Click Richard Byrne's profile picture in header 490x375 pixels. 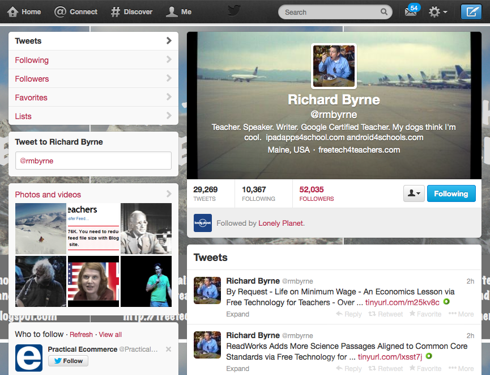[334, 66]
